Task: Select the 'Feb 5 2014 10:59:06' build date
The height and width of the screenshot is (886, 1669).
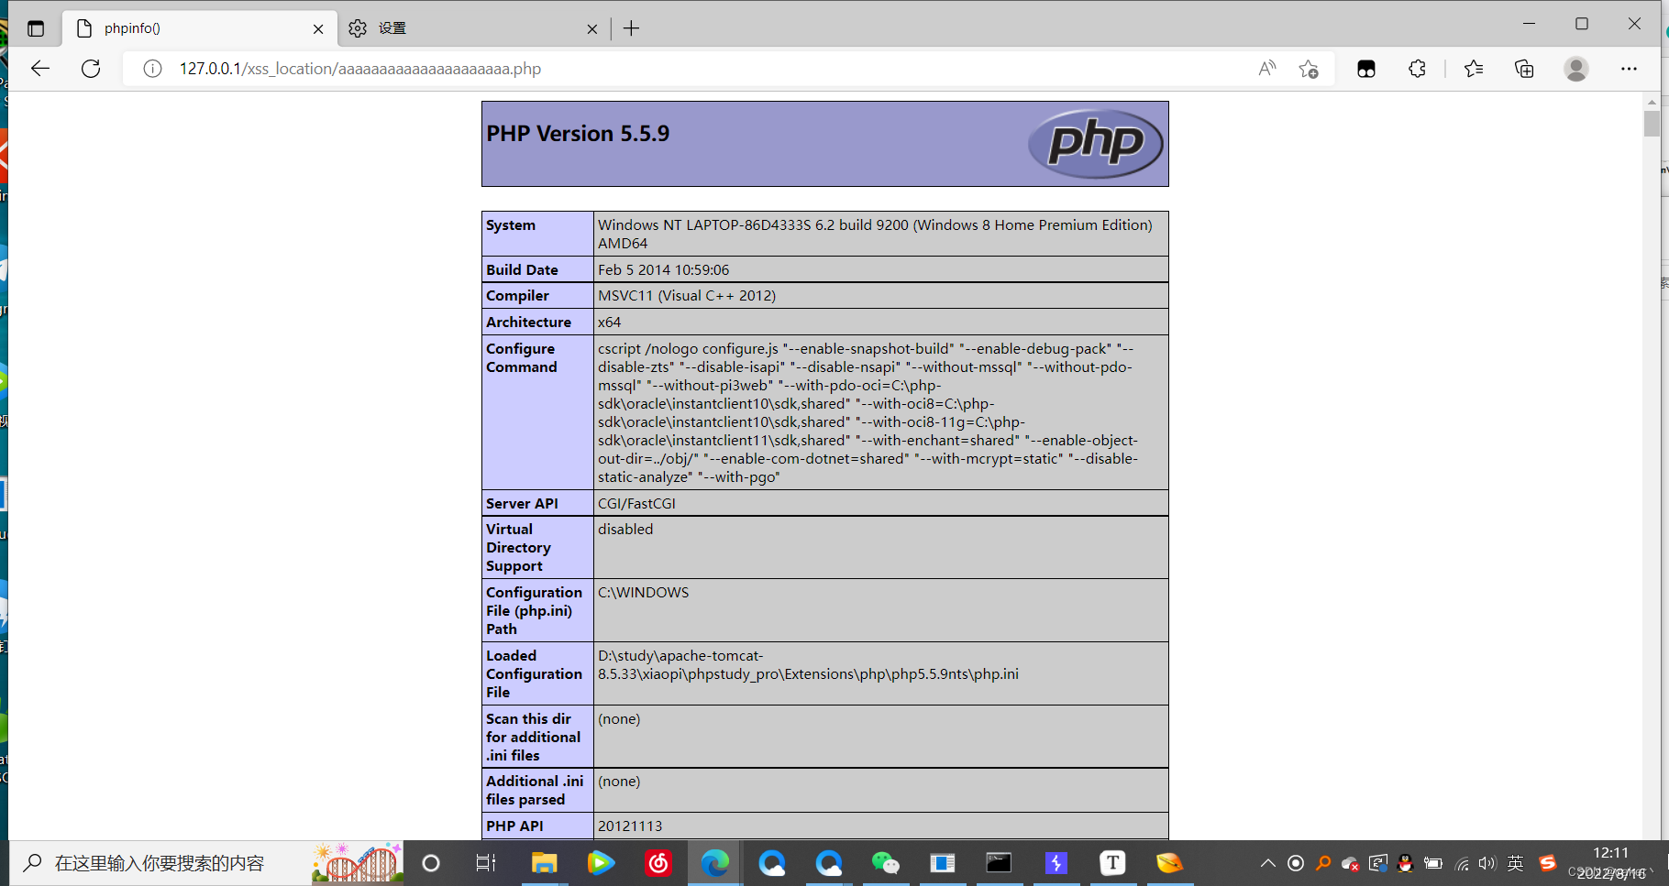Action: point(663,270)
